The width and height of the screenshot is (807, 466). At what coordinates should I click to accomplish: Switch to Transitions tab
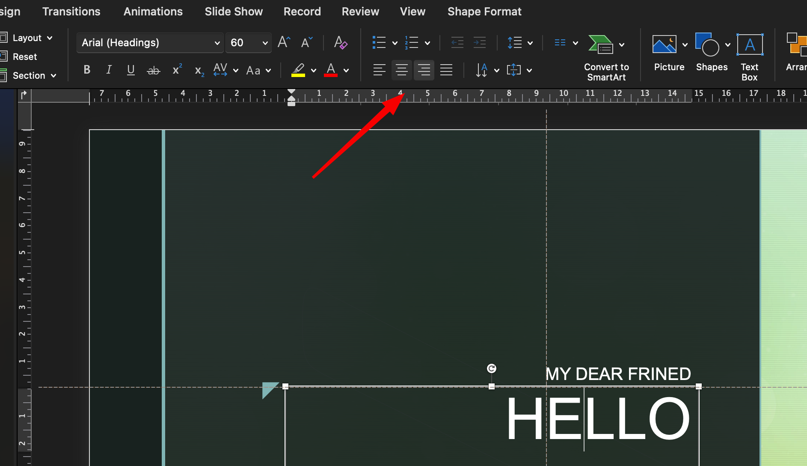[x=71, y=12]
